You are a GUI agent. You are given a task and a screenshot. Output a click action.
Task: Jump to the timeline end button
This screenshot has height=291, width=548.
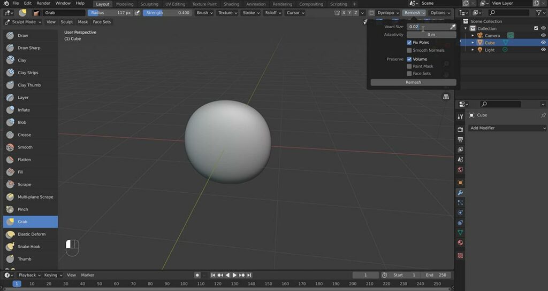click(x=249, y=275)
